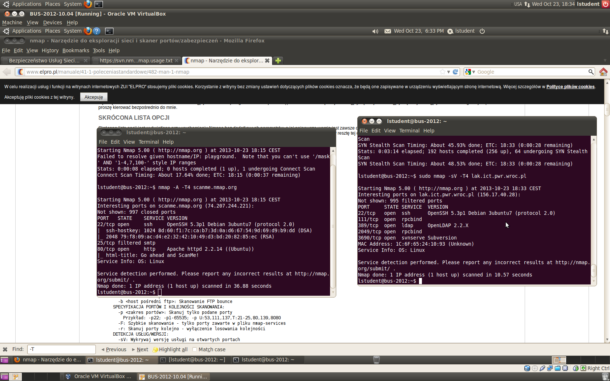Open the help icon in guest panel

point(97,31)
